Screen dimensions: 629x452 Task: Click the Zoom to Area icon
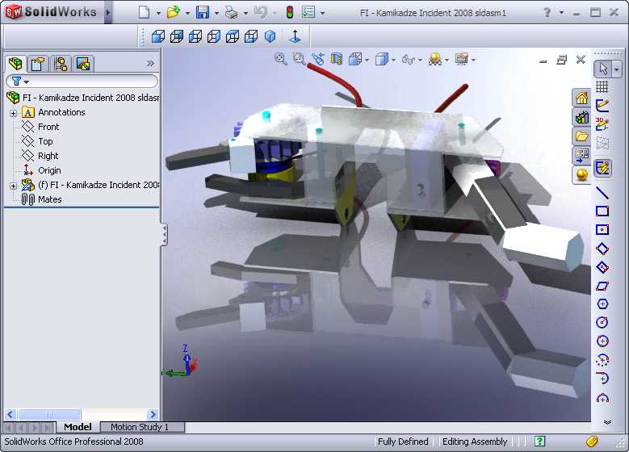pyautogui.click(x=299, y=60)
